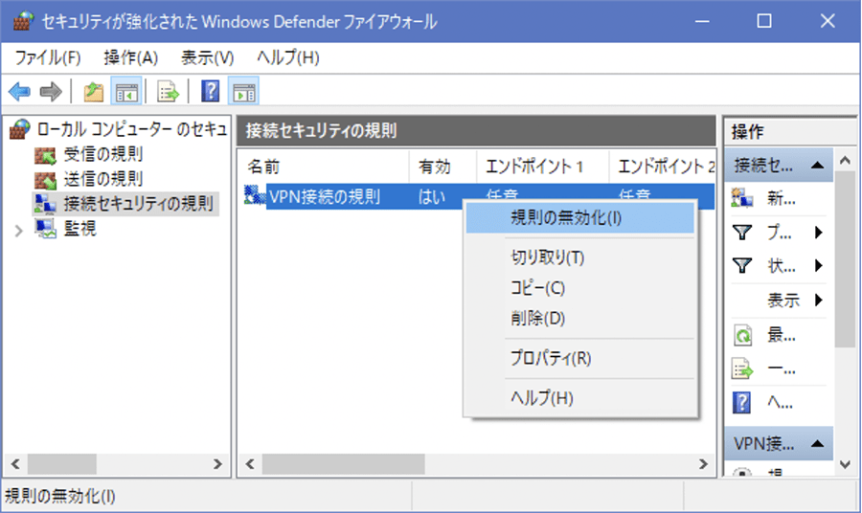The image size is (862, 513).
Task: Click up arrow of actions pane scrollbar
Action: [845, 161]
